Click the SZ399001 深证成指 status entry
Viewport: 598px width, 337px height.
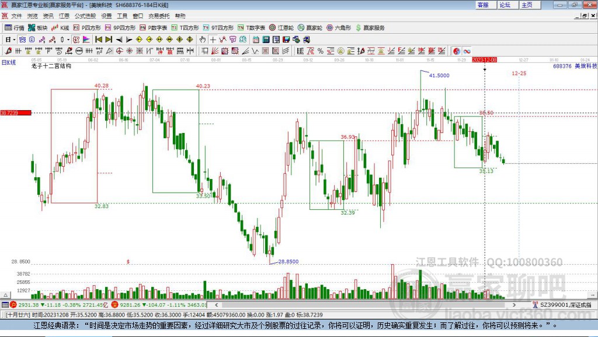tap(562, 304)
